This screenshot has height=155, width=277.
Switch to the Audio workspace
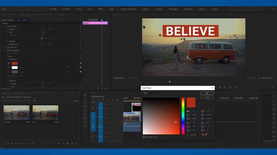tap(112, 9)
